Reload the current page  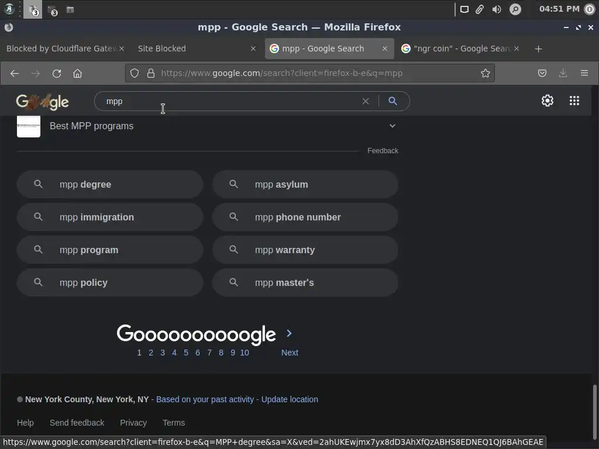[x=57, y=73]
